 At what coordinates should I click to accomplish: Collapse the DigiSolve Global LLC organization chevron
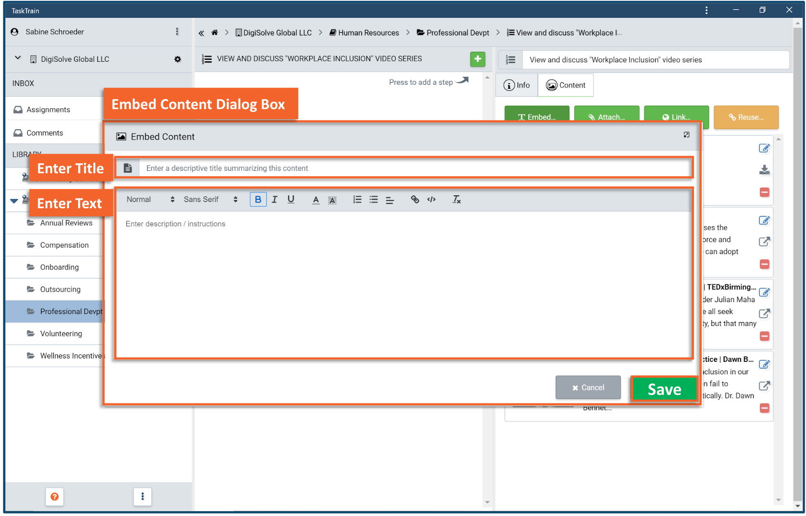(18, 58)
